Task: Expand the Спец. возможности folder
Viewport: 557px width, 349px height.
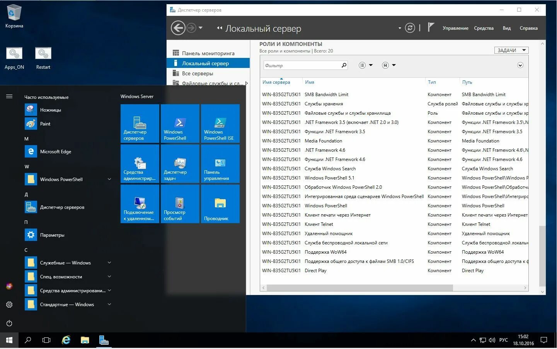Action: point(109,276)
